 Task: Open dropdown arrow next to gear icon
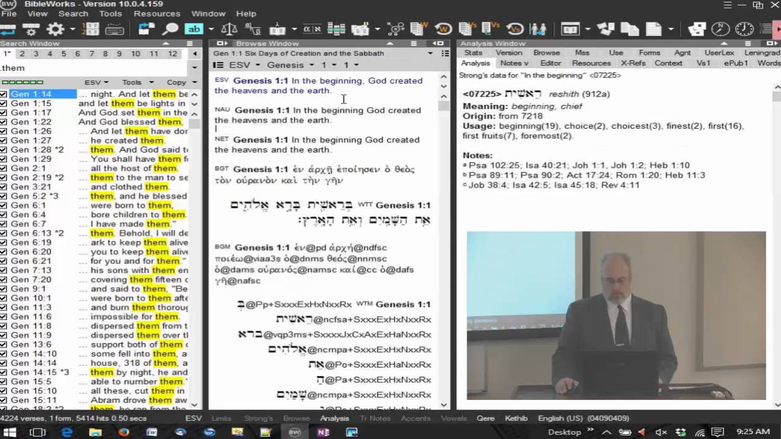(x=72, y=29)
